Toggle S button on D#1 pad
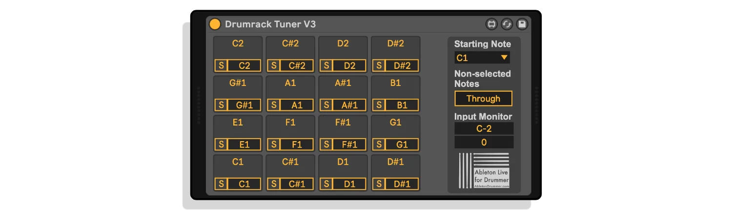The width and height of the screenshot is (732, 210). click(379, 184)
